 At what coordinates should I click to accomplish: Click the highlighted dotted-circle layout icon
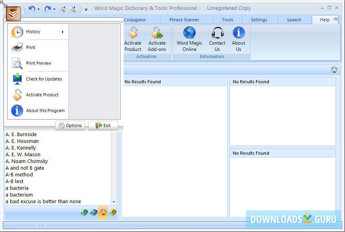[x=103, y=212]
